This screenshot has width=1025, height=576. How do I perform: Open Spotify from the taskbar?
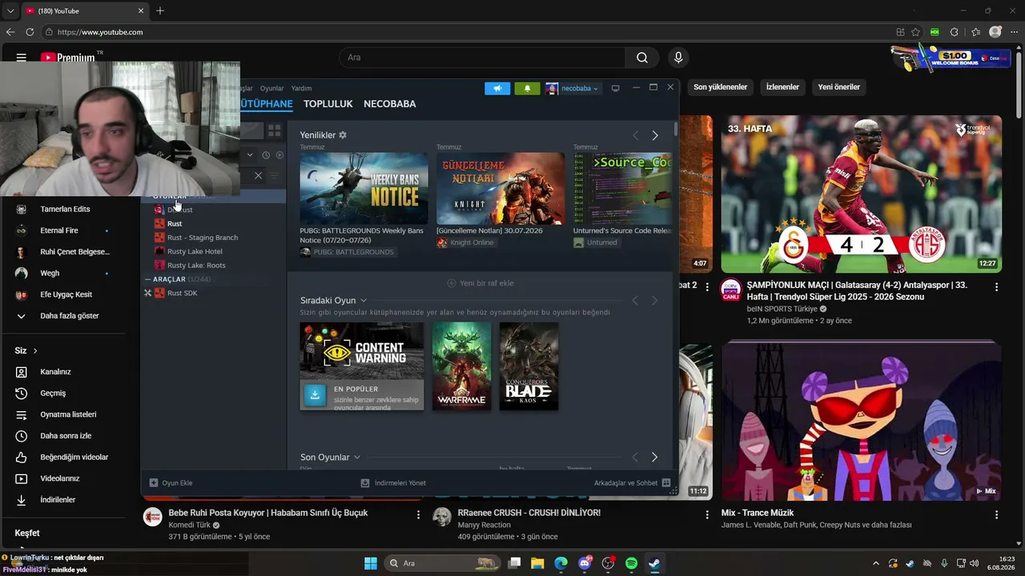(631, 563)
